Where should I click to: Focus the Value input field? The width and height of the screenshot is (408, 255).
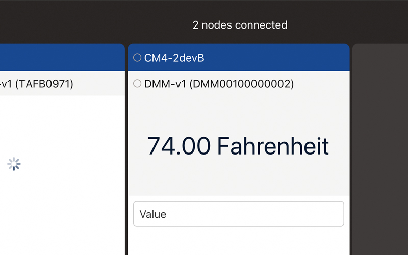pyautogui.click(x=238, y=214)
